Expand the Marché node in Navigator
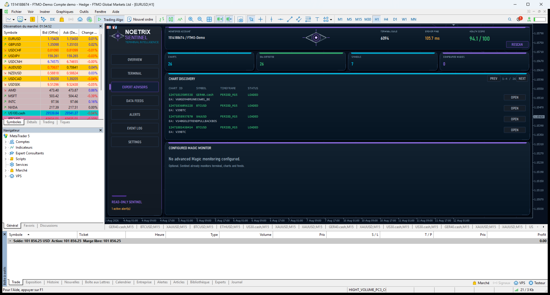 (x=5, y=170)
